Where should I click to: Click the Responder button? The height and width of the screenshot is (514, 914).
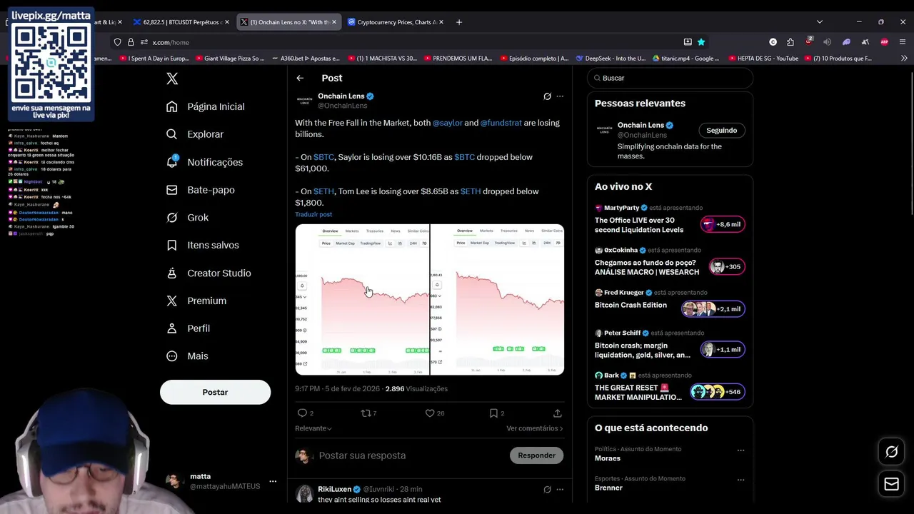point(536,455)
